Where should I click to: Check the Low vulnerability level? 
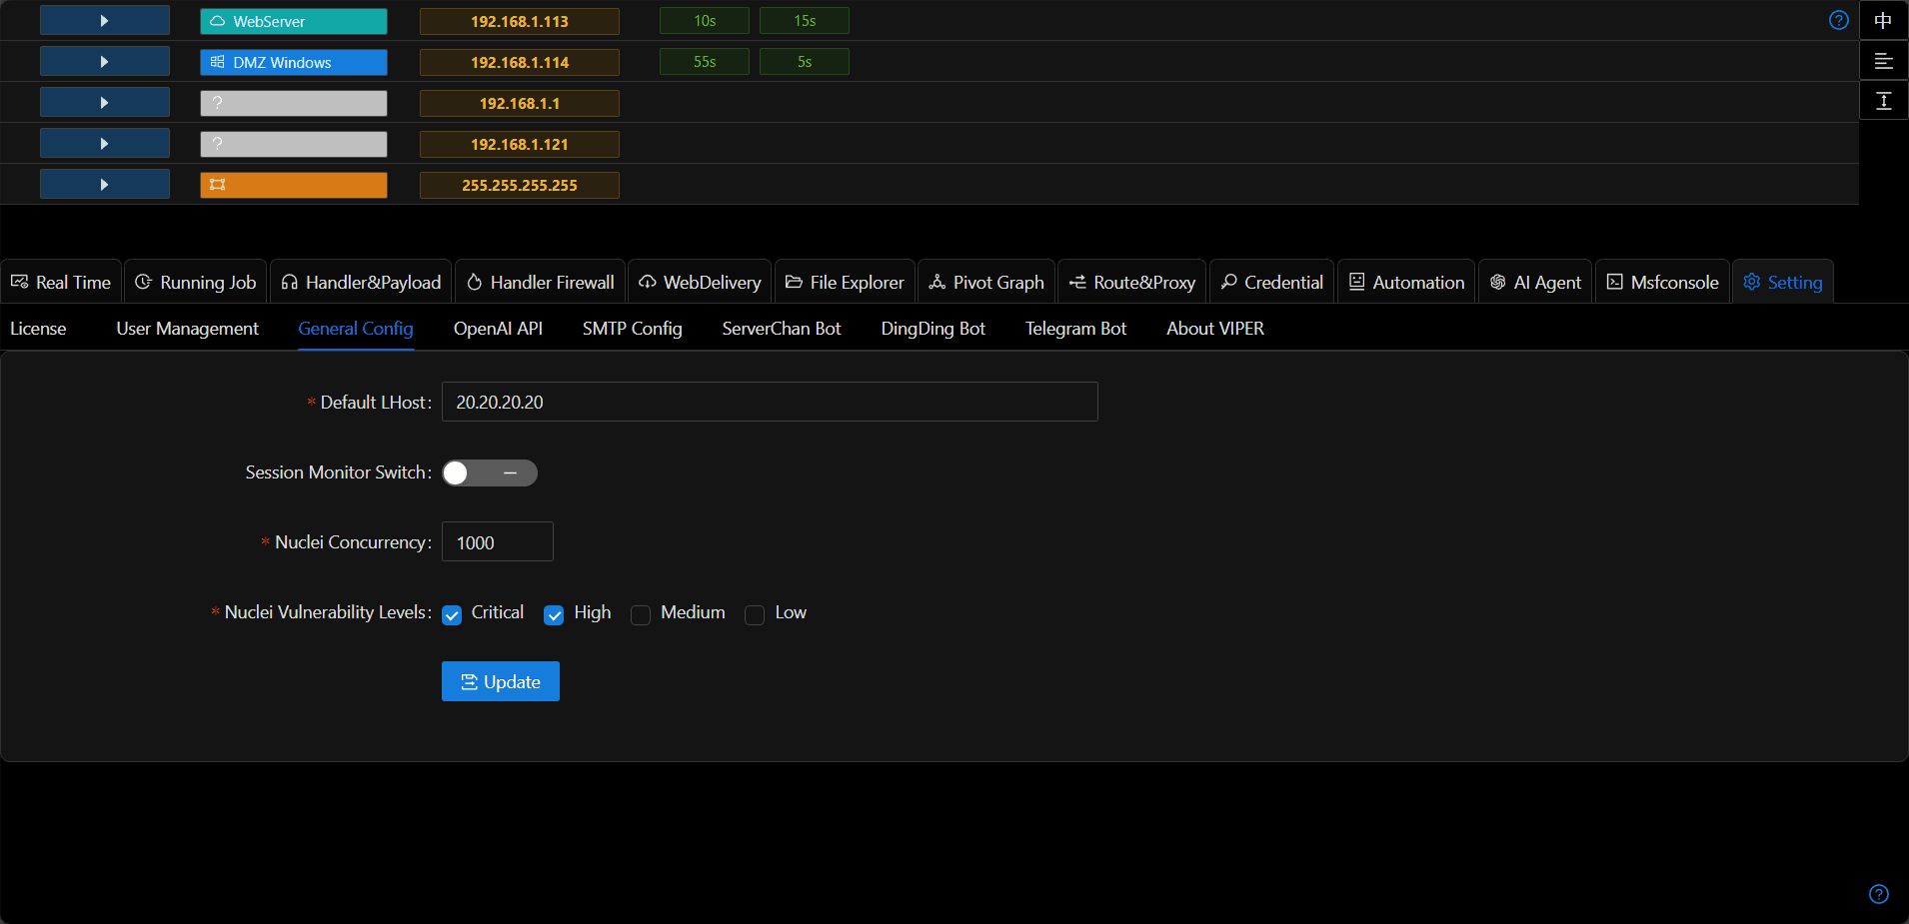pyautogui.click(x=755, y=614)
